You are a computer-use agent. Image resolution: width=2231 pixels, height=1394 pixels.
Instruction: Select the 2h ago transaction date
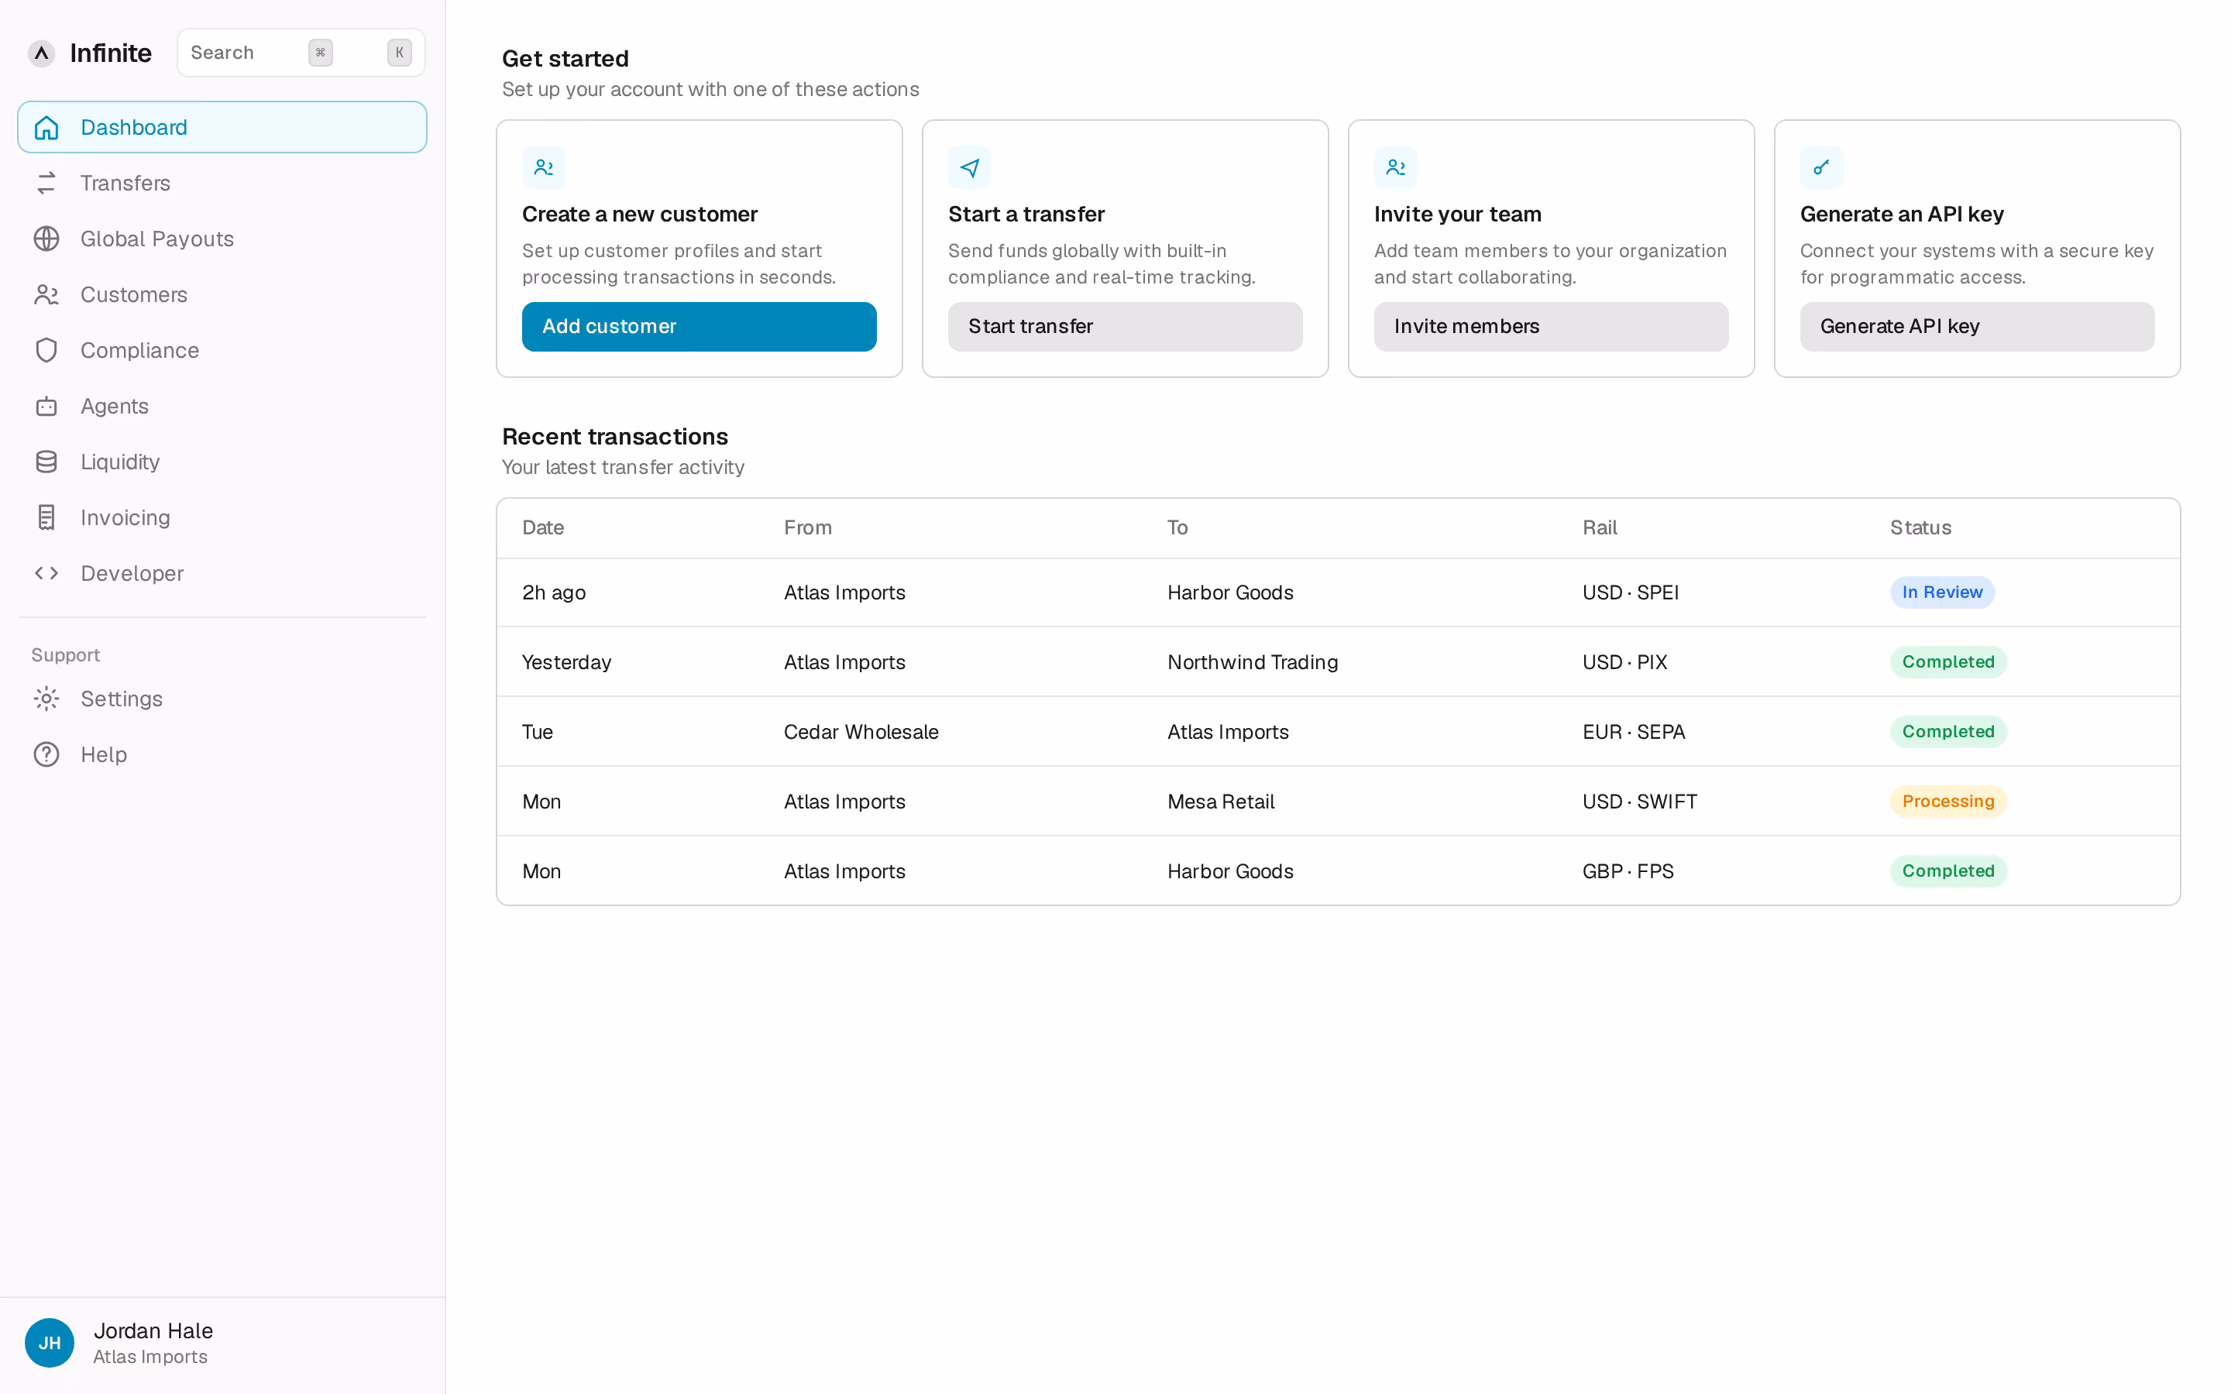point(554,592)
